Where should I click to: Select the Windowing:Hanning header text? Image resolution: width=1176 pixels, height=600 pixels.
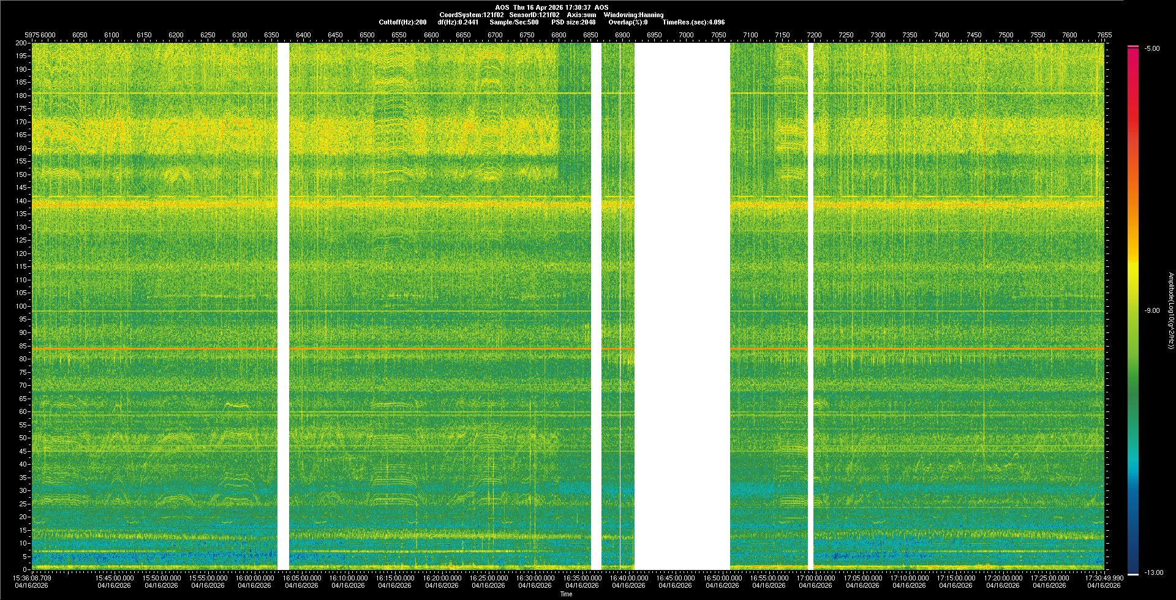coord(633,15)
